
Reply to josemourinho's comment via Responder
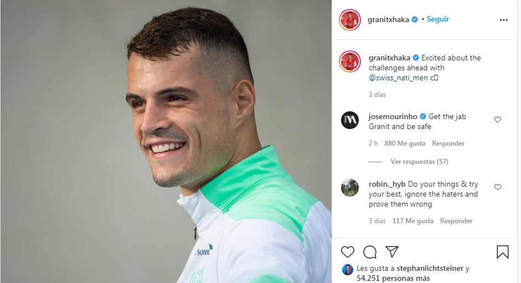tap(448, 143)
